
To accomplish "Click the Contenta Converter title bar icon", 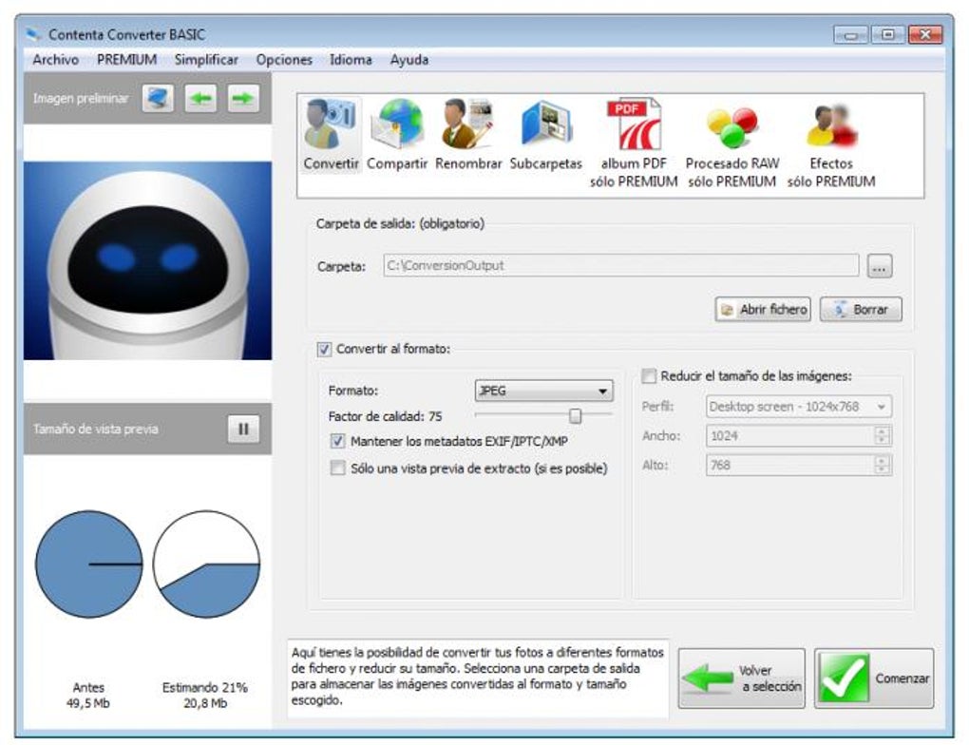I will pyautogui.click(x=34, y=34).
